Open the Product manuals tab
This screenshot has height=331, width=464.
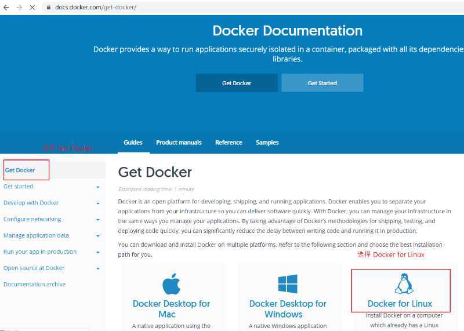179,143
